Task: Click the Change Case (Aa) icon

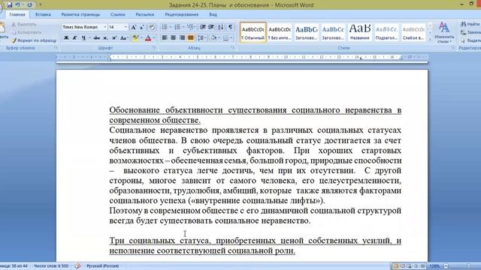Action: [123, 38]
